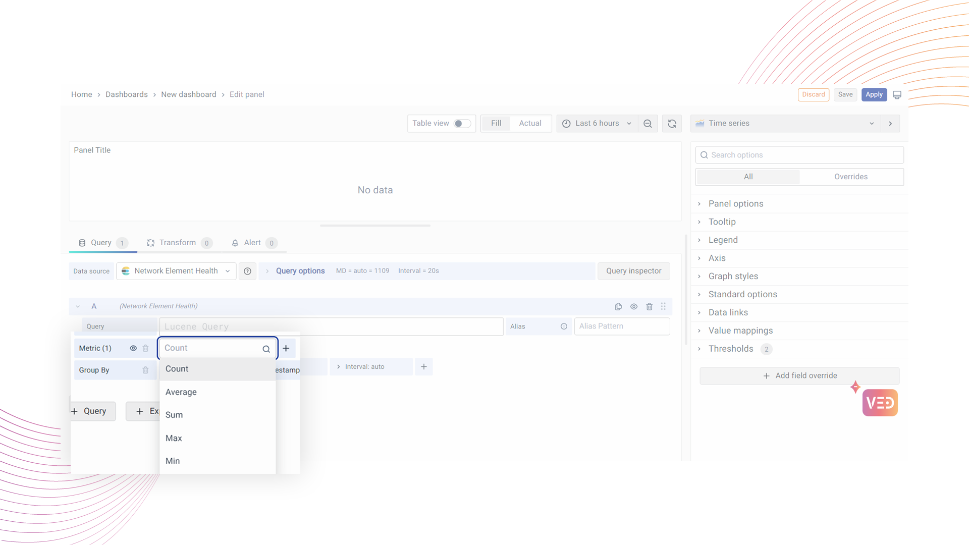Open the Last 6 hours time picker
The image size is (969, 545).
pos(597,124)
